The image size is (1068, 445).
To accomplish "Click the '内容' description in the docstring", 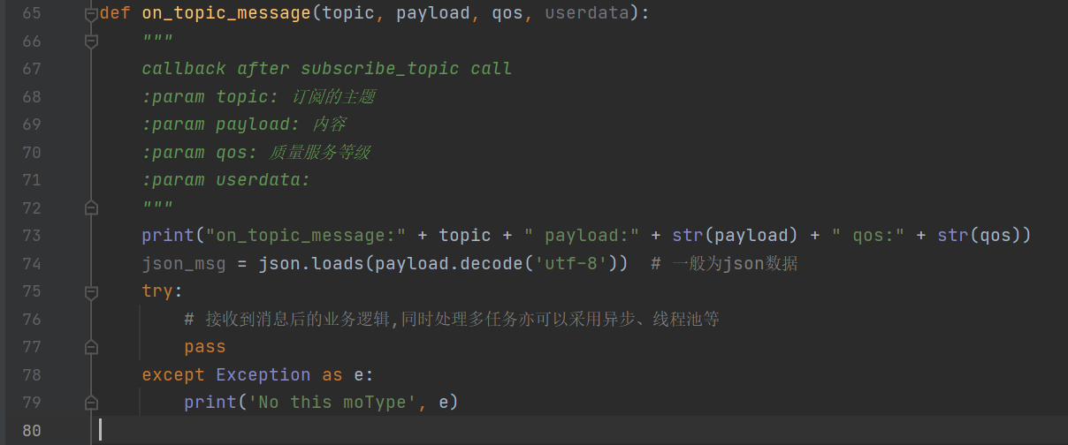I will click(x=328, y=124).
